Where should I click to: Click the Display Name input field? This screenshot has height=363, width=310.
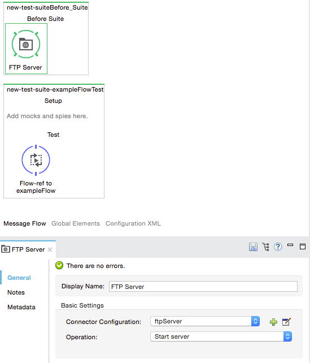pyautogui.click(x=203, y=287)
